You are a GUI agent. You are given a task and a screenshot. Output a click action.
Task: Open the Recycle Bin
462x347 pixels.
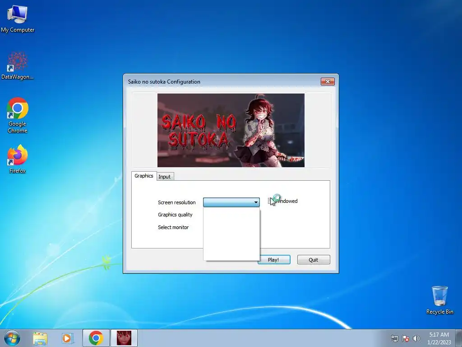(439, 300)
